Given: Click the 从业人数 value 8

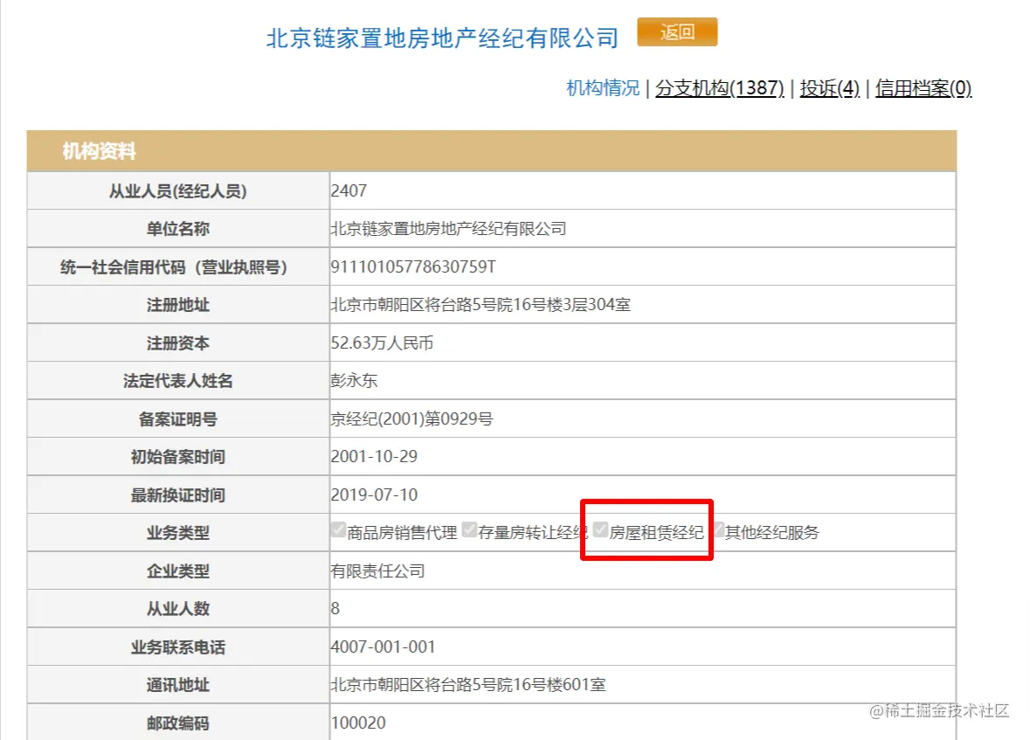Looking at the screenshot, I should [335, 609].
